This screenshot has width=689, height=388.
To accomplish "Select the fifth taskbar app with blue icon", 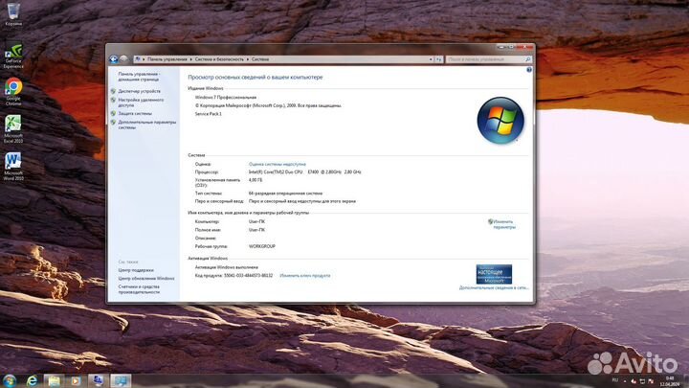I will click(x=97, y=381).
